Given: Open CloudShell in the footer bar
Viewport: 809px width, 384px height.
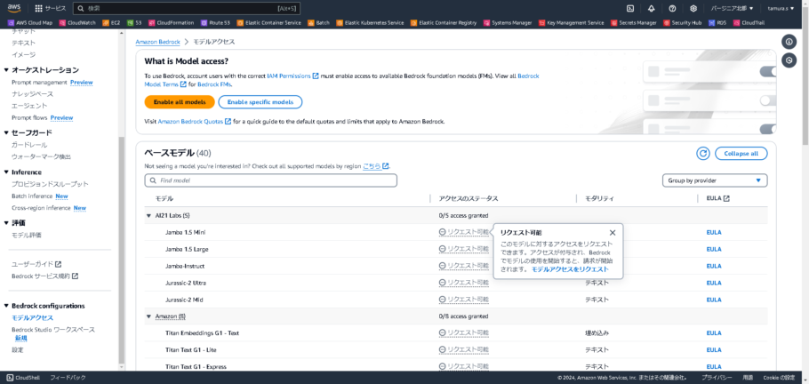Looking at the screenshot, I should click(23, 378).
